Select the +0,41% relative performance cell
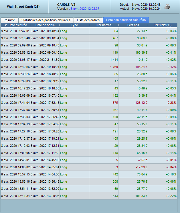 (x=163, y=52)
